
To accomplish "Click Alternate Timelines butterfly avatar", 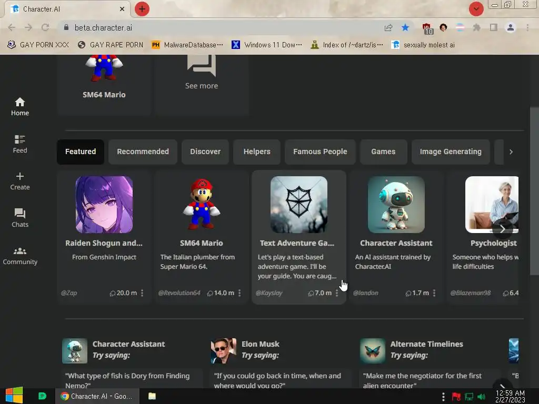I will [x=373, y=351].
